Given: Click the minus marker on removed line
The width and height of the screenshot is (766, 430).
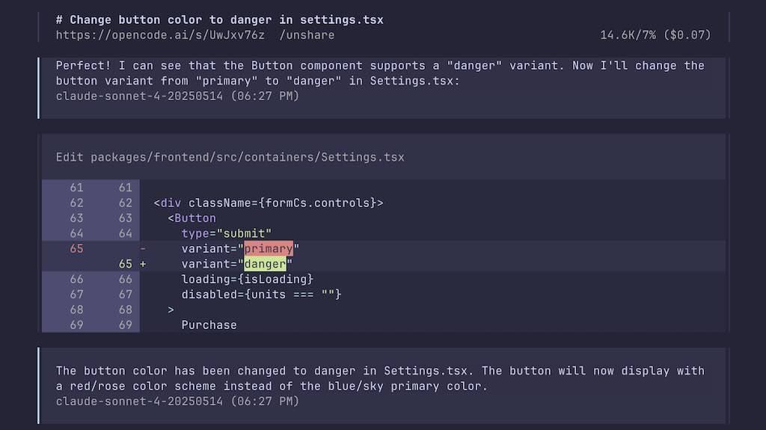Looking at the screenshot, I should coord(143,249).
